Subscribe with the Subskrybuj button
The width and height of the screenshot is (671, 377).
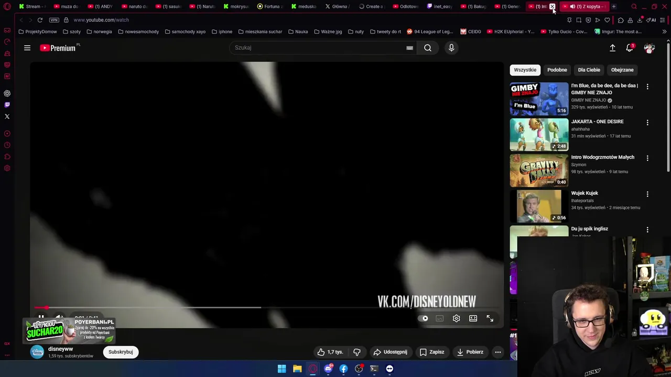pyautogui.click(x=121, y=352)
